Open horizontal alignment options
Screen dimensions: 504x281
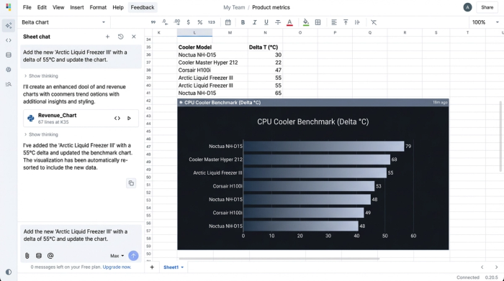(x=334, y=22)
